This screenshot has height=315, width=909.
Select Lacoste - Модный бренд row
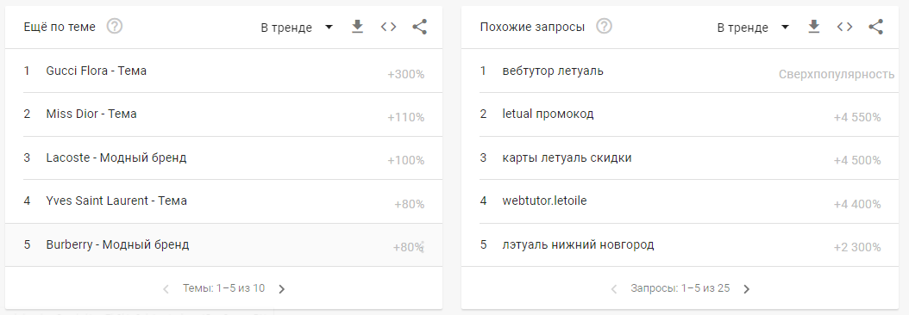[x=223, y=157]
